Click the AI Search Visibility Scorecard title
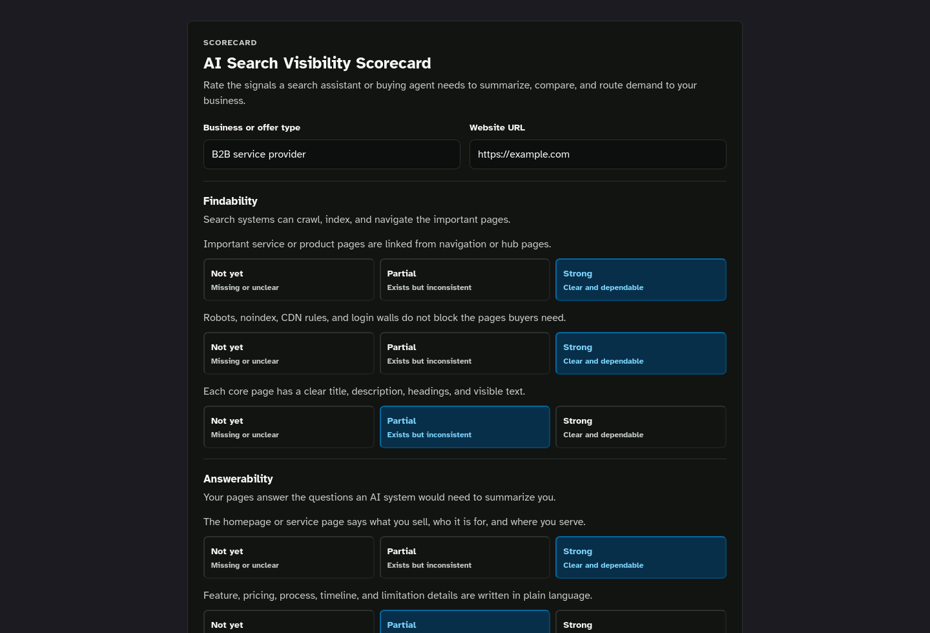The image size is (930, 633). tap(317, 63)
